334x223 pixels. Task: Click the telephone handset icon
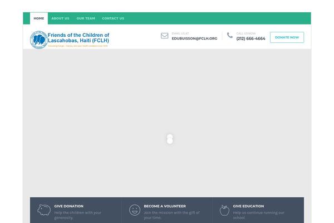pos(229,35)
